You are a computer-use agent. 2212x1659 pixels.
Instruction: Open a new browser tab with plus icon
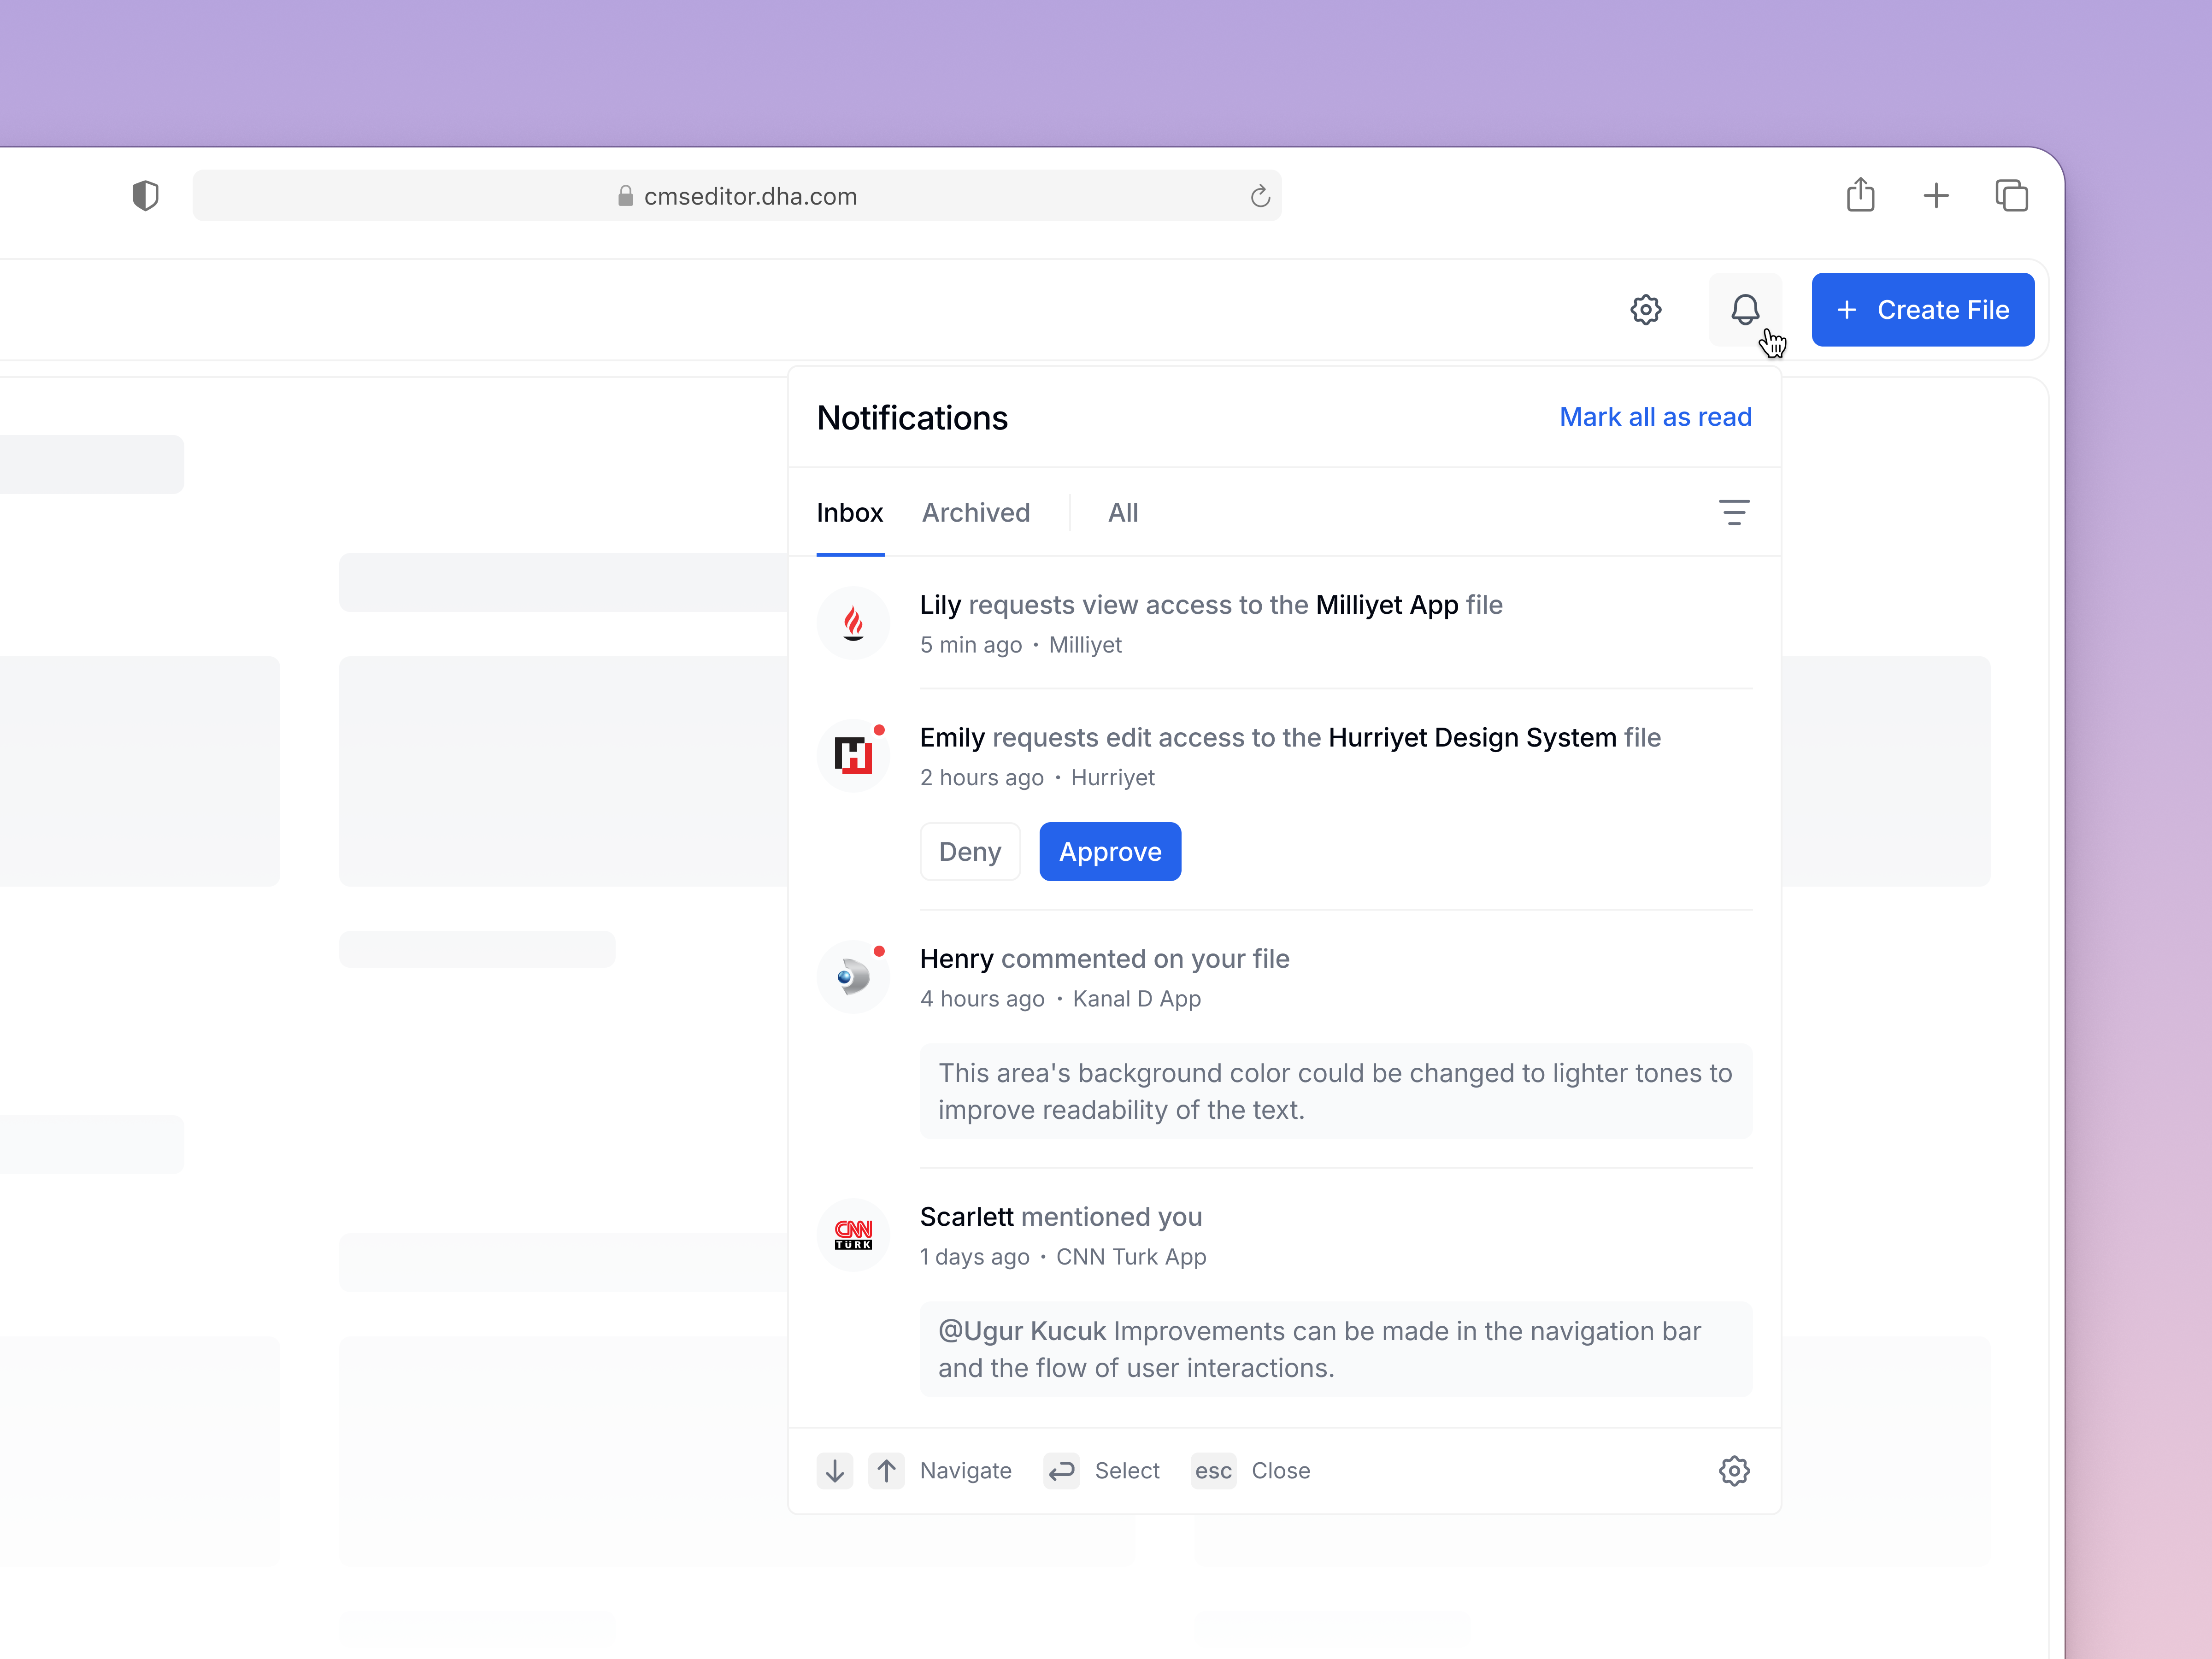tap(1936, 195)
